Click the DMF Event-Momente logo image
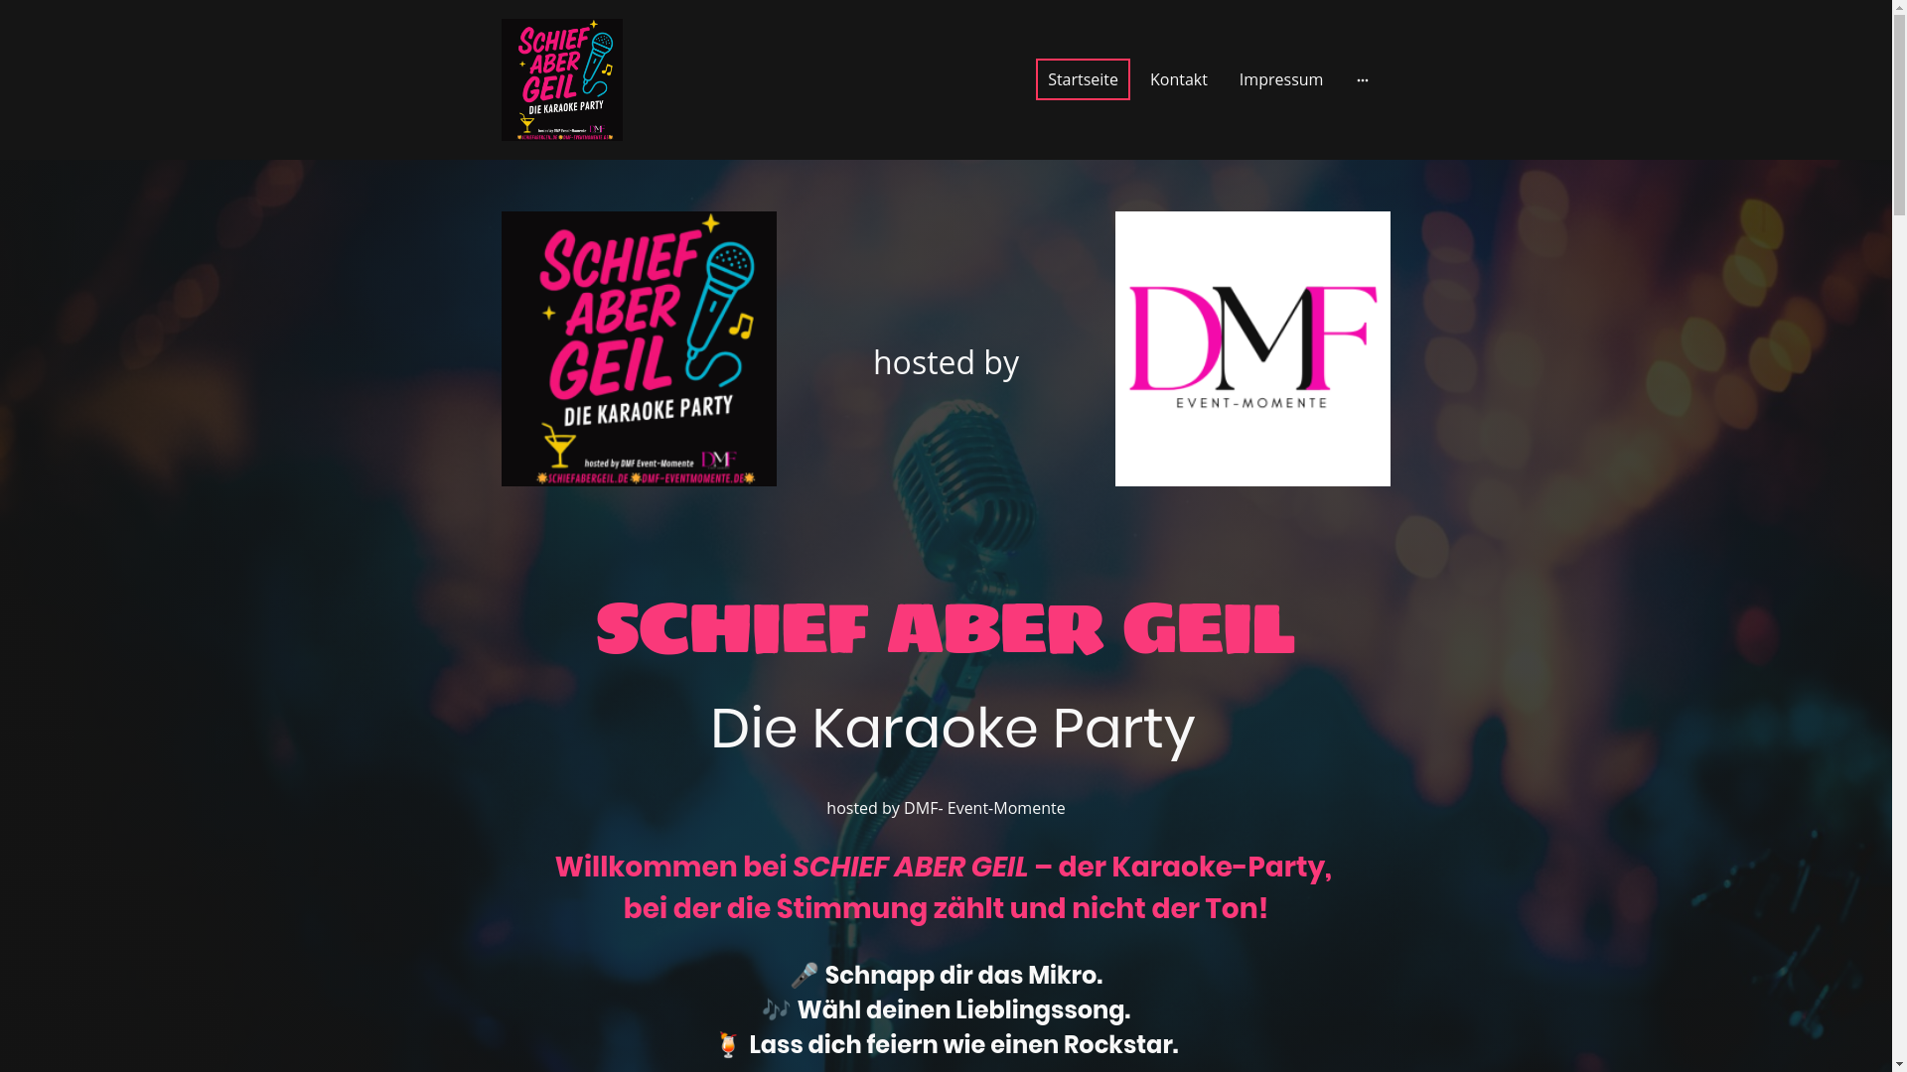1907x1072 pixels. (x=1251, y=348)
